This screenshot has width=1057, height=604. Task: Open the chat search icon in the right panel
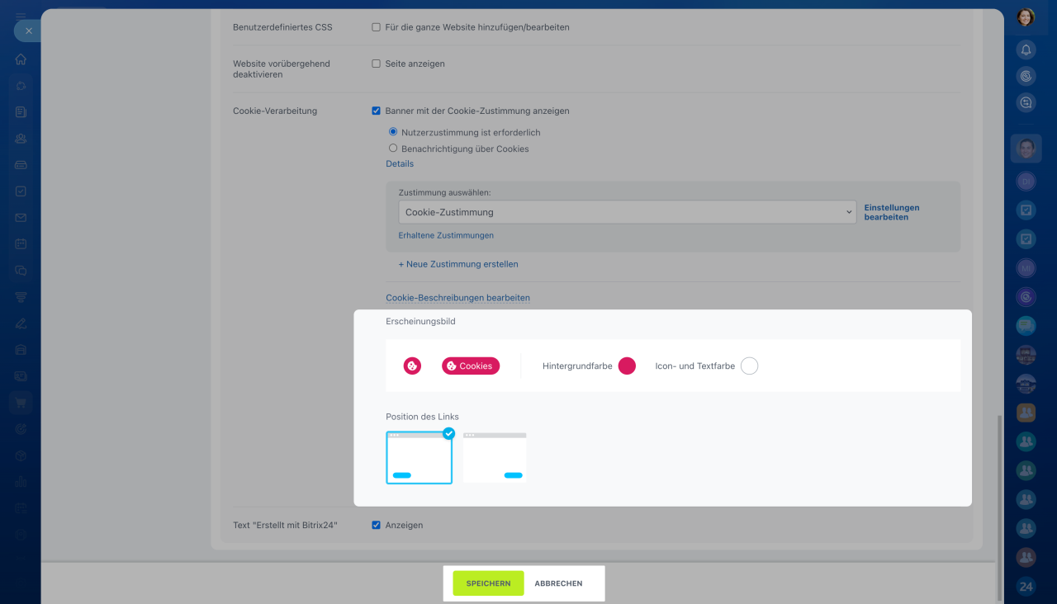click(1026, 103)
